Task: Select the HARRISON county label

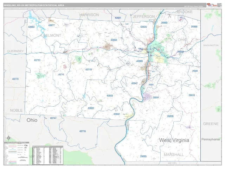Action: [x=89, y=15]
